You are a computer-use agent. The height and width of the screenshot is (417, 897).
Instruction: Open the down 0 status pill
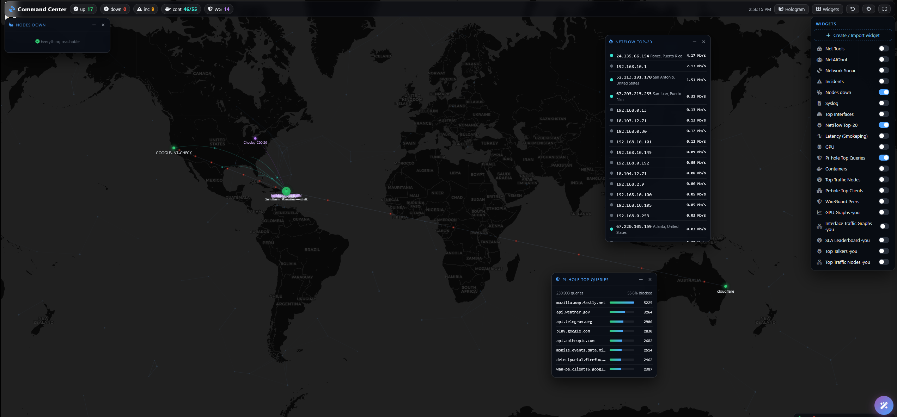(115, 9)
